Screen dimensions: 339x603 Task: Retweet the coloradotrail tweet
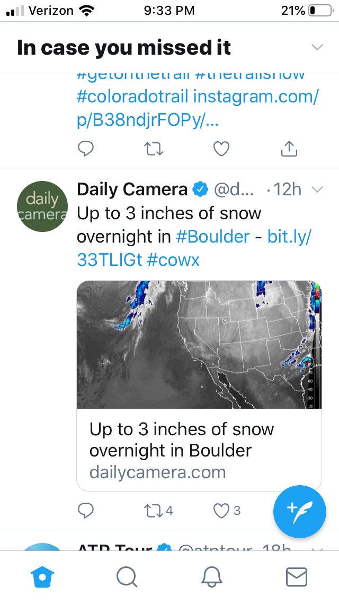[153, 149]
